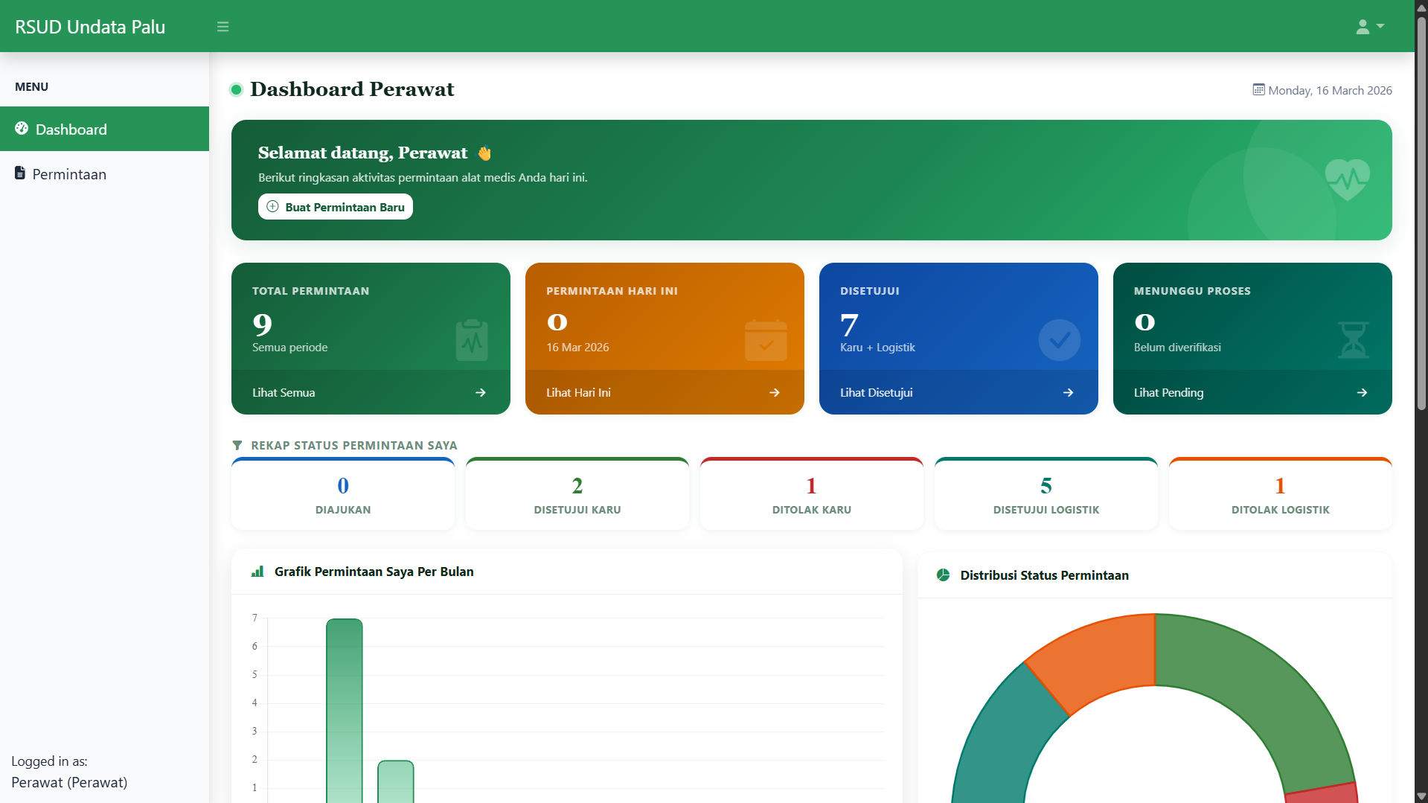Click the Lihat Semua link
The image size is (1428, 803).
point(284,392)
